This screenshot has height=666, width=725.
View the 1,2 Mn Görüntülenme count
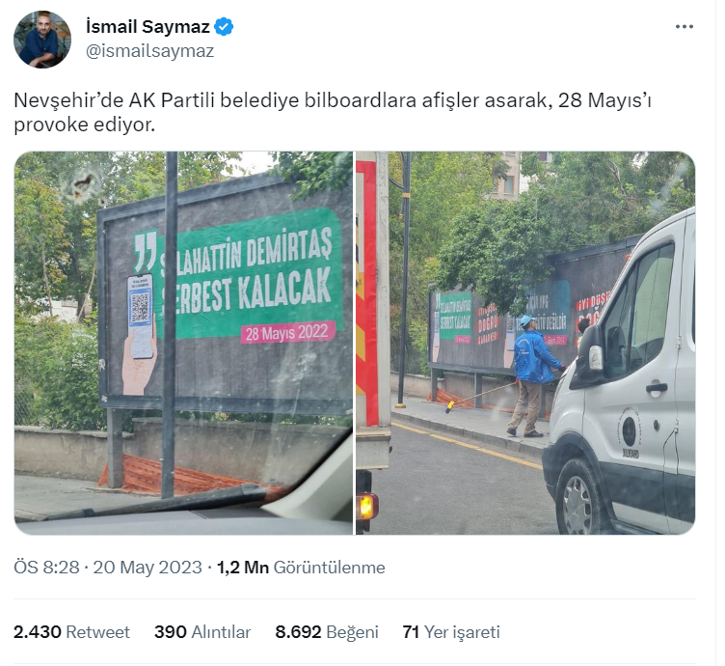[x=301, y=568]
